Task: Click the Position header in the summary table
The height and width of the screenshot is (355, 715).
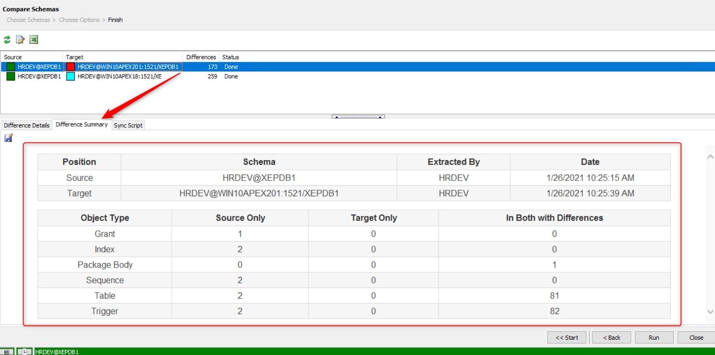Action: (x=79, y=162)
